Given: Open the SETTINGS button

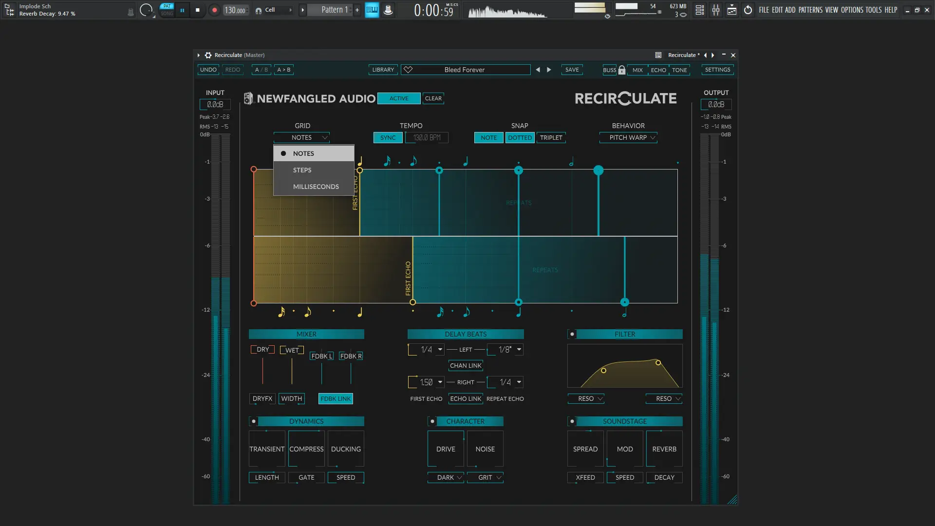Looking at the screenshot, I should [x=717, y=70].
